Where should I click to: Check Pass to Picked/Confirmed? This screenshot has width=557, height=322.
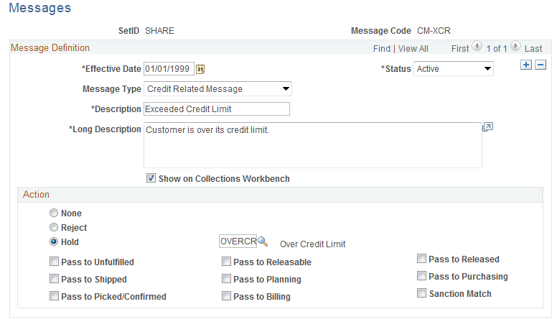[x=54, y=295]
